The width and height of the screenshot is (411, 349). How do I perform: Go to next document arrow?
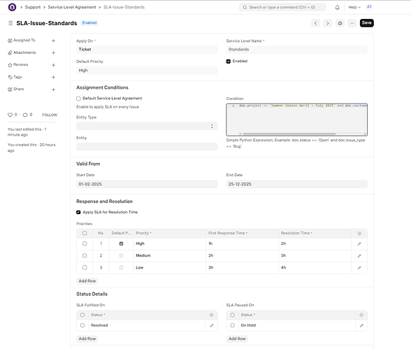(x=328, y=23)
